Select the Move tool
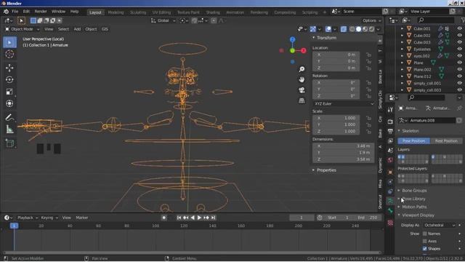The width and height of the screenshot is (465, 262). pyautogui.click(x=9, y=68)
